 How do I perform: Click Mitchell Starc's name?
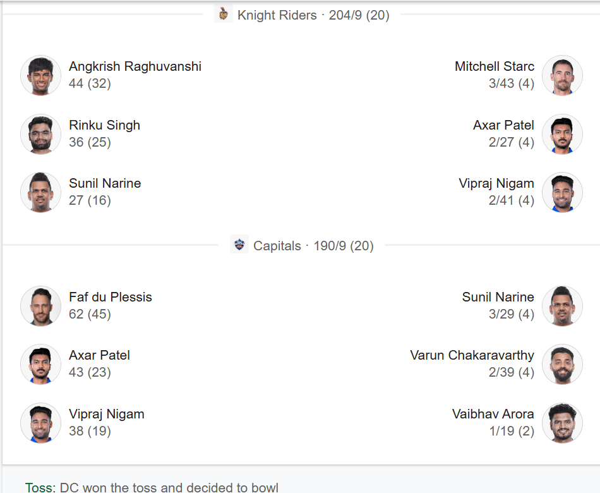click(495, 66)
